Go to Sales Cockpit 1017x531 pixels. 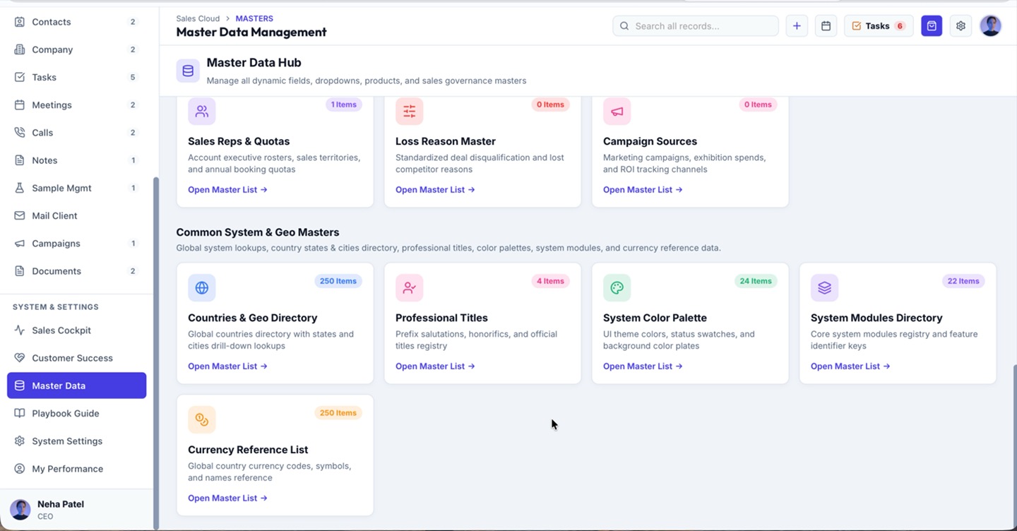coord(76,330)
